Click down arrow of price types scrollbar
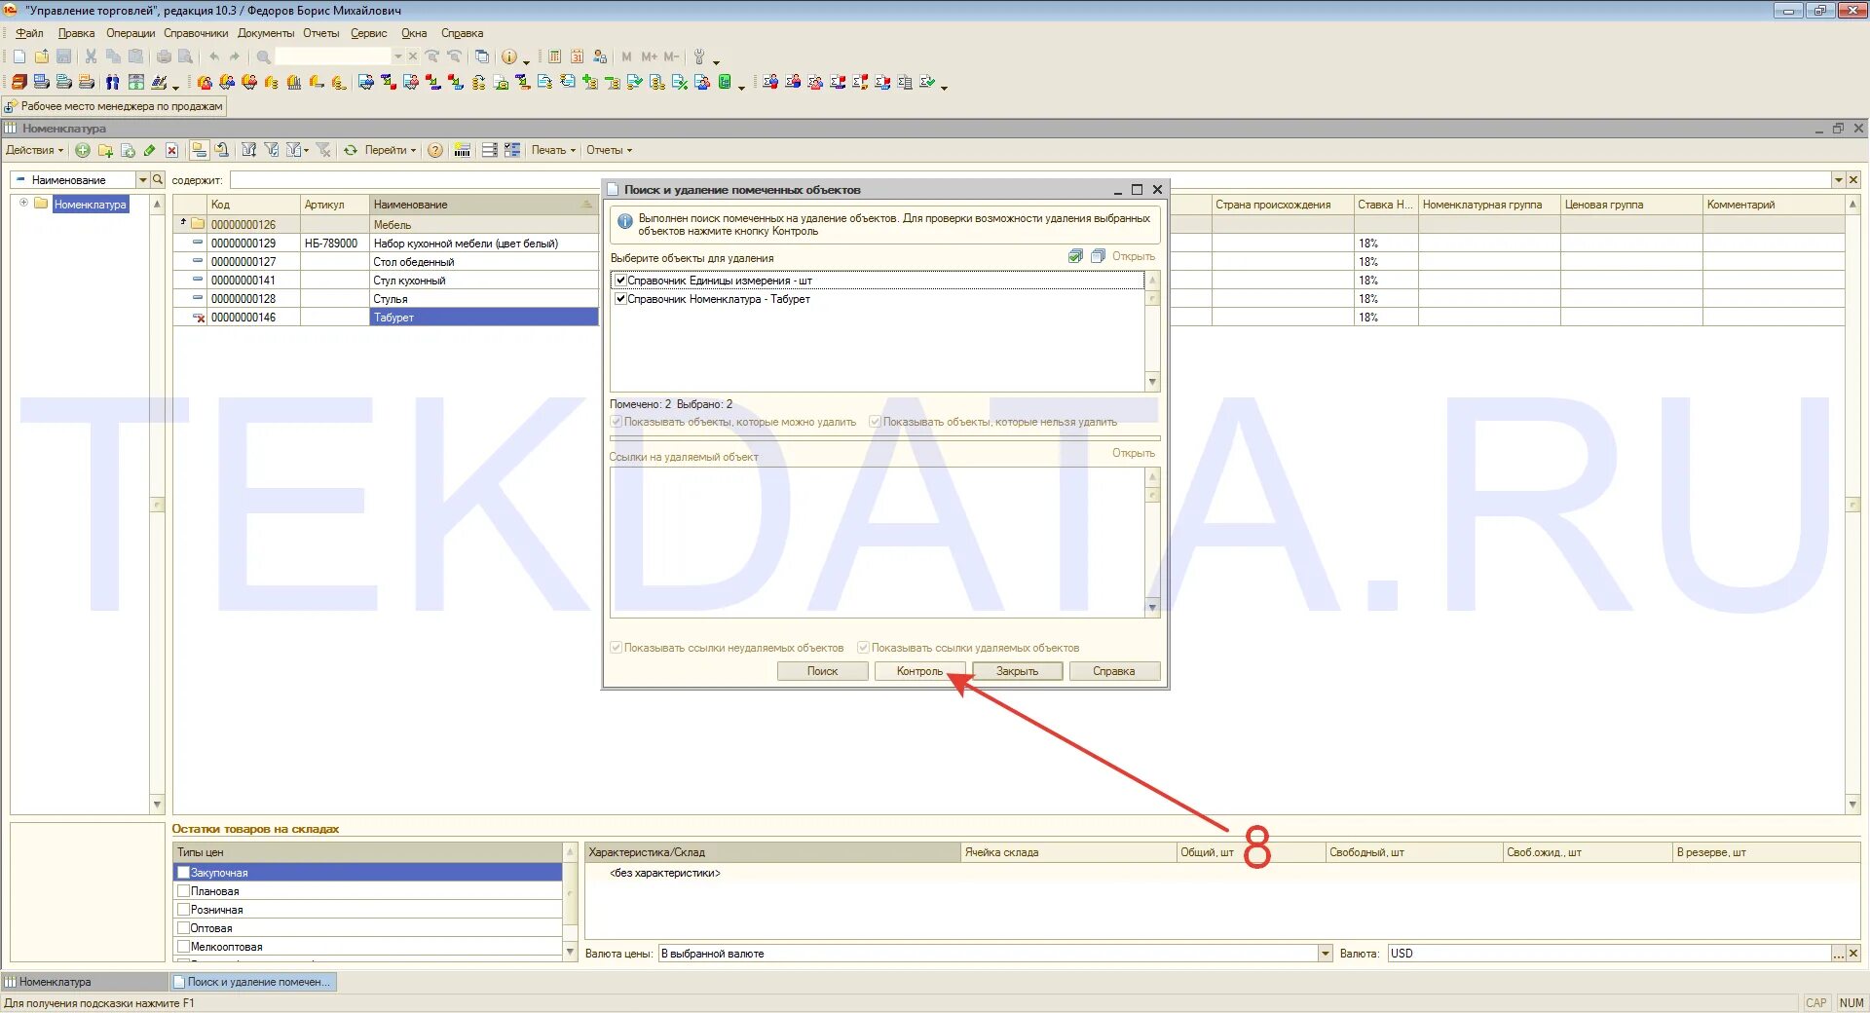Viewport: 1870px width, 1013px height. pos(570,951)
